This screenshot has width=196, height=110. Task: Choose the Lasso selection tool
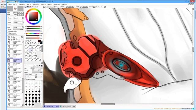[28, 41]
